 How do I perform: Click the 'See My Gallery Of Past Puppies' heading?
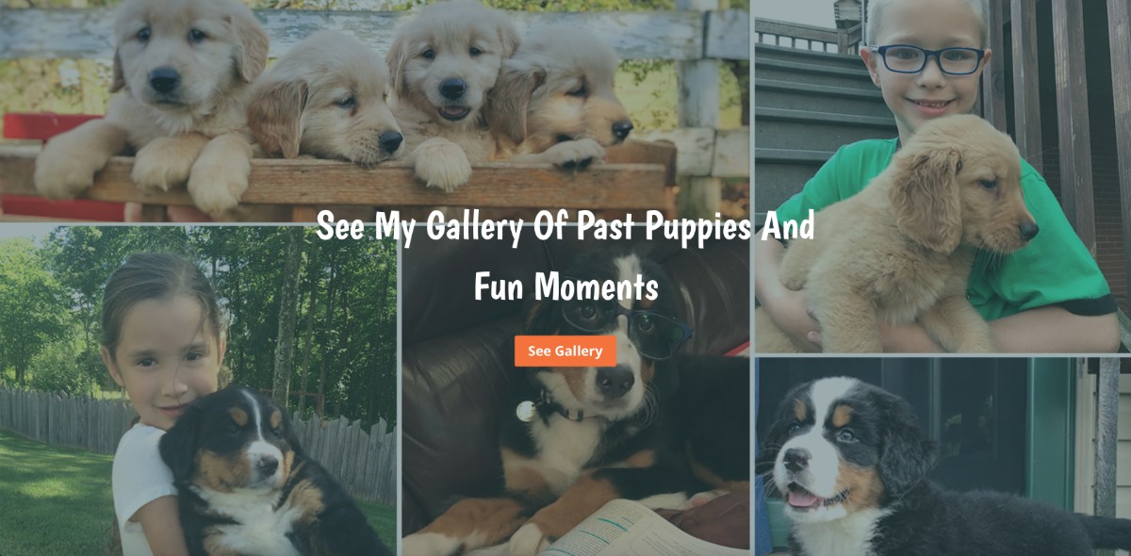point(565,227)
